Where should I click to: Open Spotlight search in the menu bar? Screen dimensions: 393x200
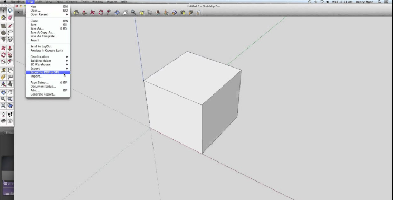(x=379, y=2)
